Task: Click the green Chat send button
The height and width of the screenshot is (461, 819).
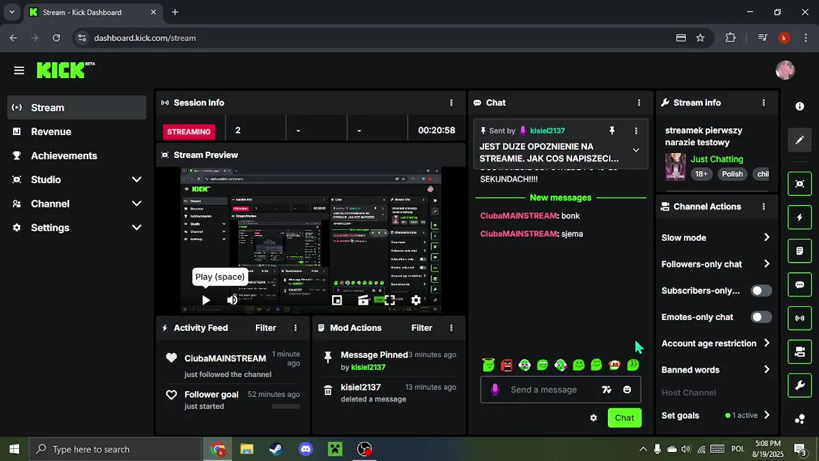Action: tap(624, 418)
